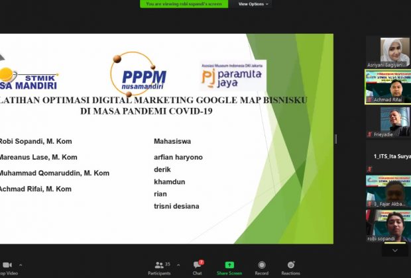Click the 'Mahasiswa' heading
The height and width of the screenshot is (278, 411).
pyautogui.click(x=172, y=142)
